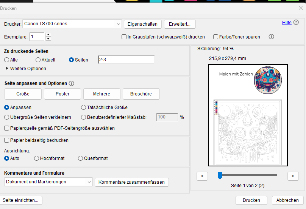Go to previous preview page arrow
306x209 pixels.
pos(202,176)
